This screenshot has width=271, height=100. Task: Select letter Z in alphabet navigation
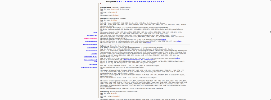tap(163, 2)
